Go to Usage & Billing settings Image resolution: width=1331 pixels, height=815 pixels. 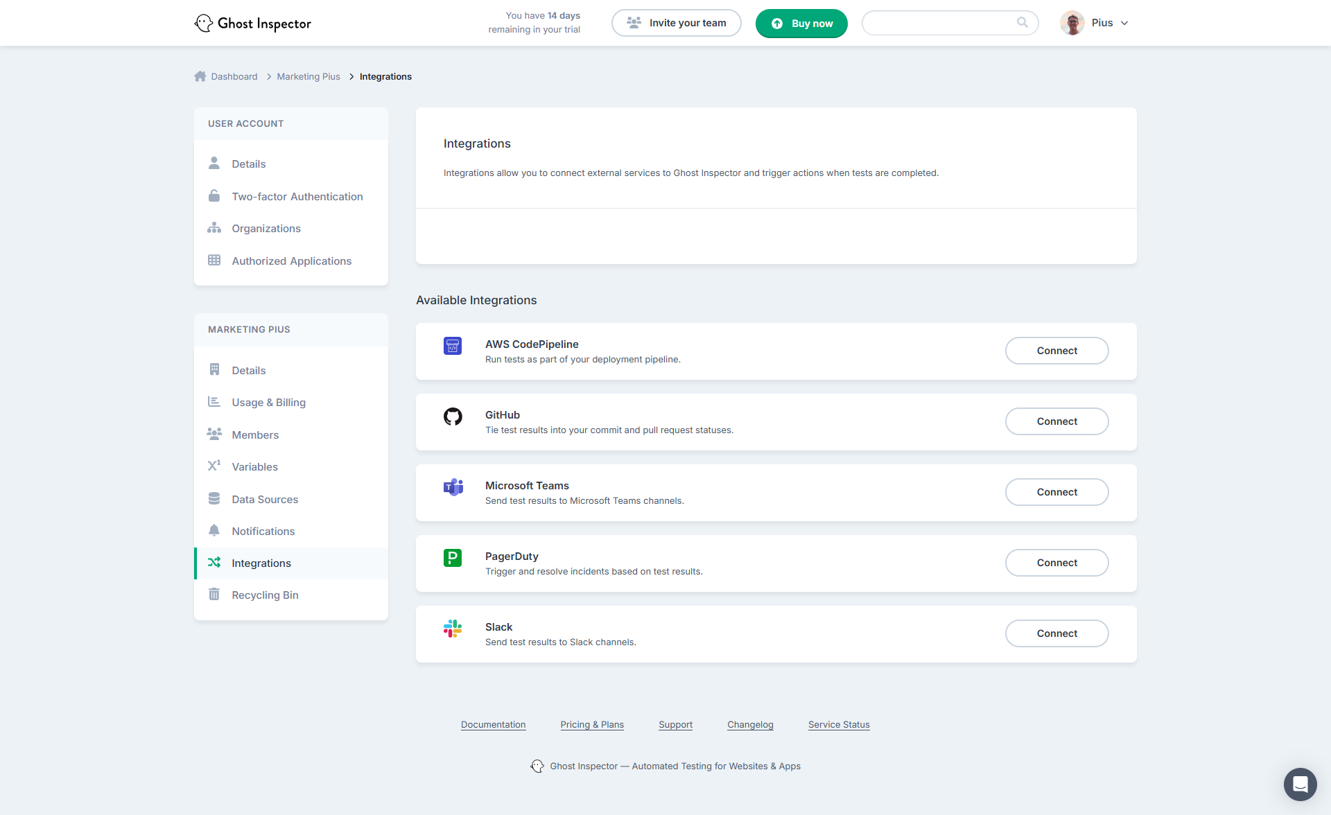pos(268,403)
